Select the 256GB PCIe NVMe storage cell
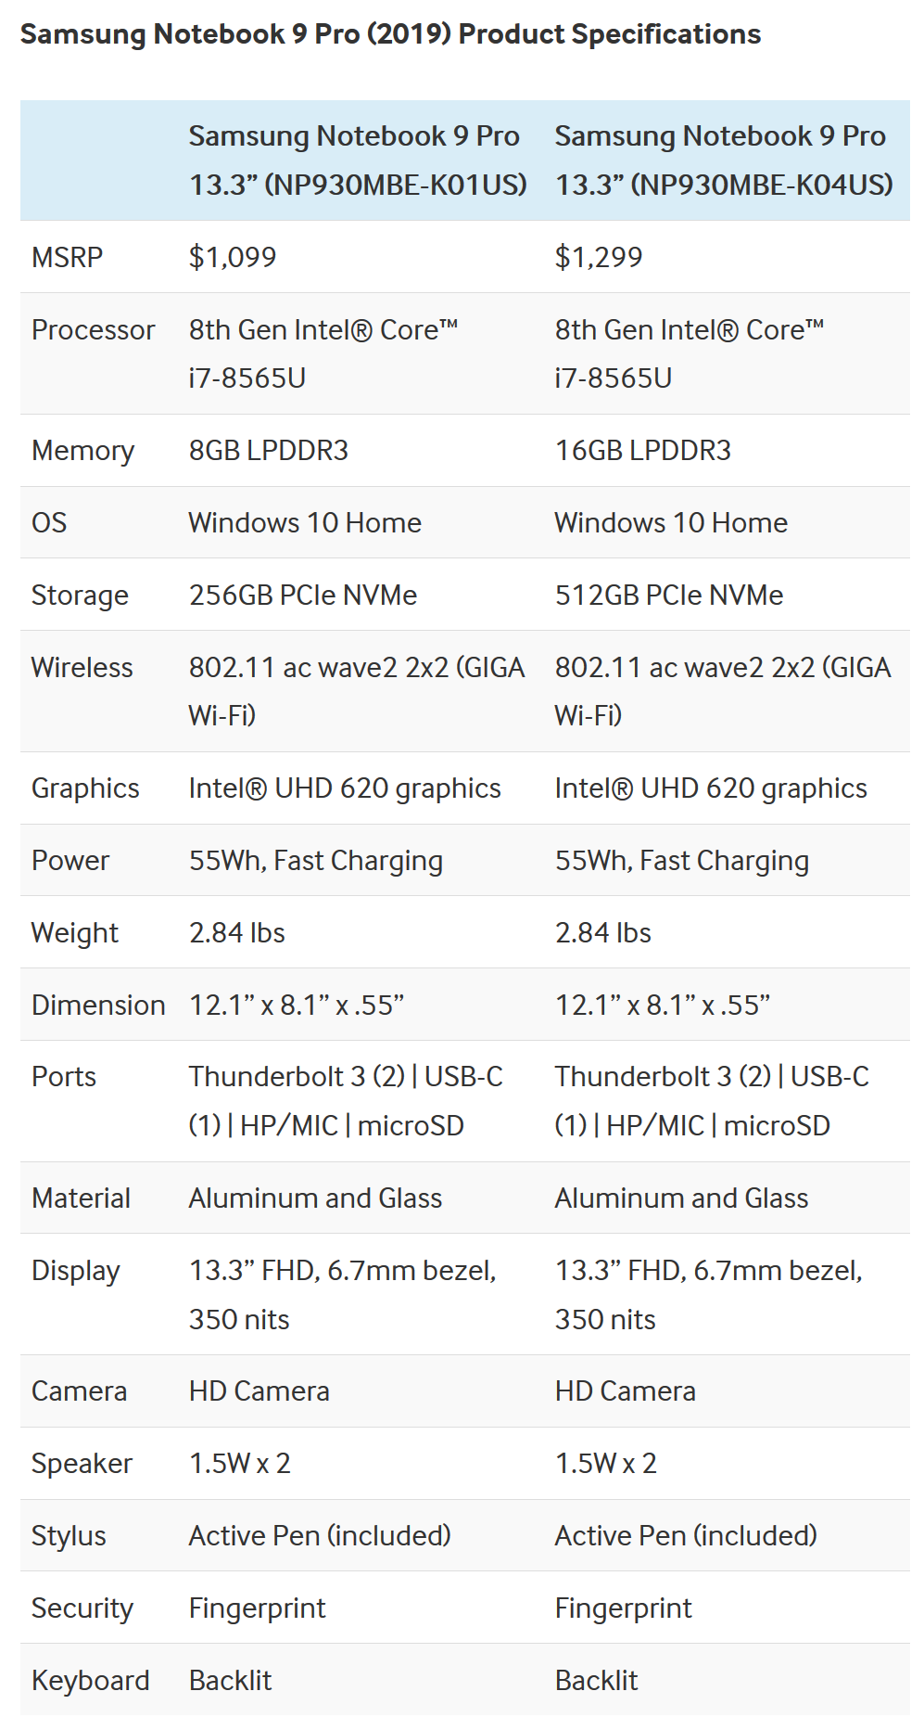This screenshot has height=1717, width=924. 303,595
